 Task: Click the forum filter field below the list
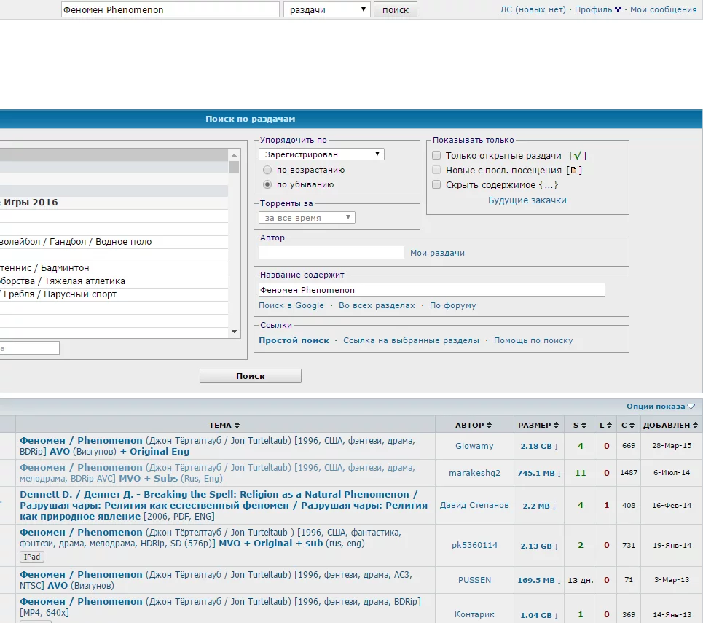point(30,348)
